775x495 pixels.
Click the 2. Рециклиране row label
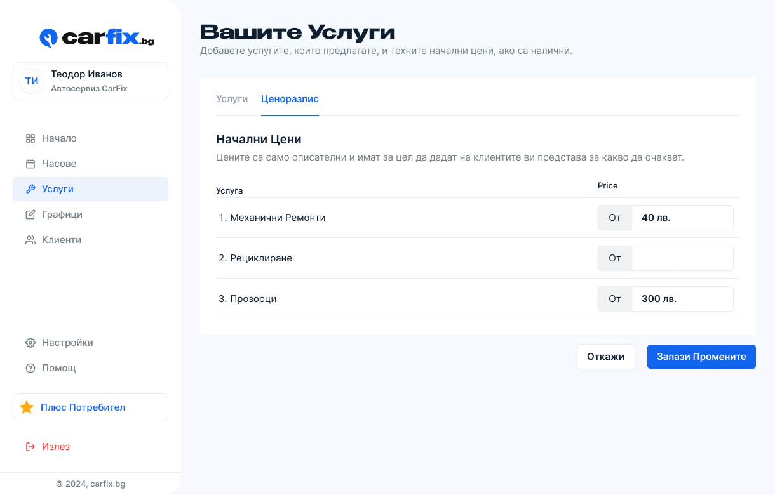point(255,258)
